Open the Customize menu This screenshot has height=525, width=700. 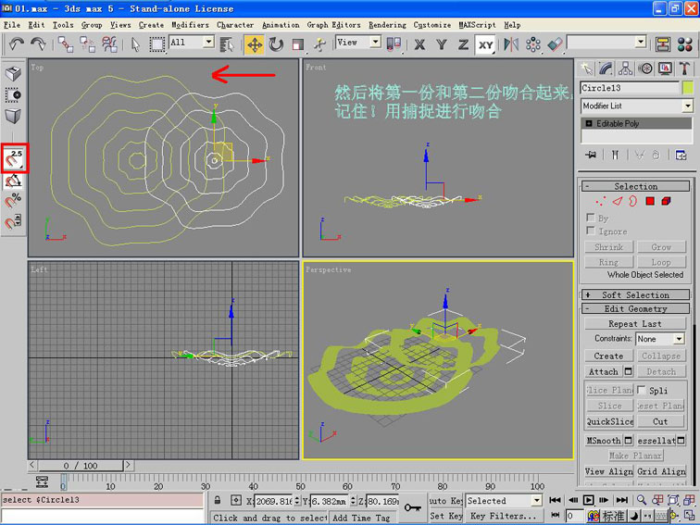[x=431, y=25]
